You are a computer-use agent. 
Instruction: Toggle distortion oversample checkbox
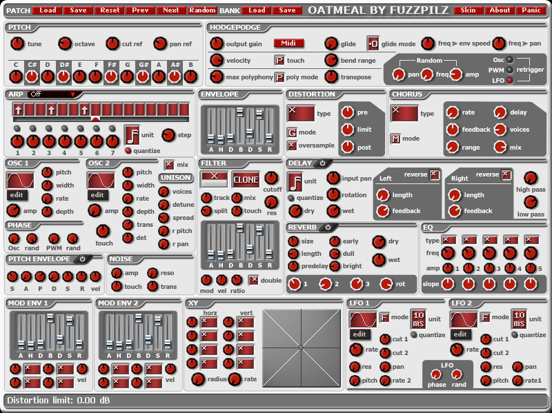292,145
